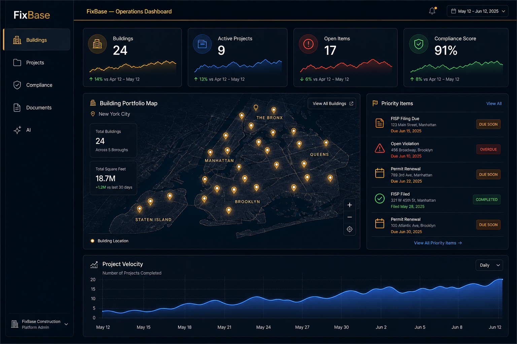This screenshot has height=344, width=517.
Task: Click the Building Location legend entry
Action: pos(110,241)
